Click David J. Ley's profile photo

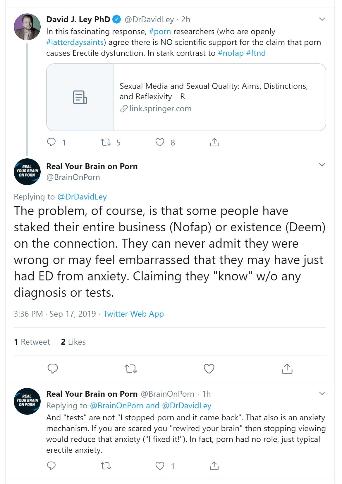[x=27, y=27]
